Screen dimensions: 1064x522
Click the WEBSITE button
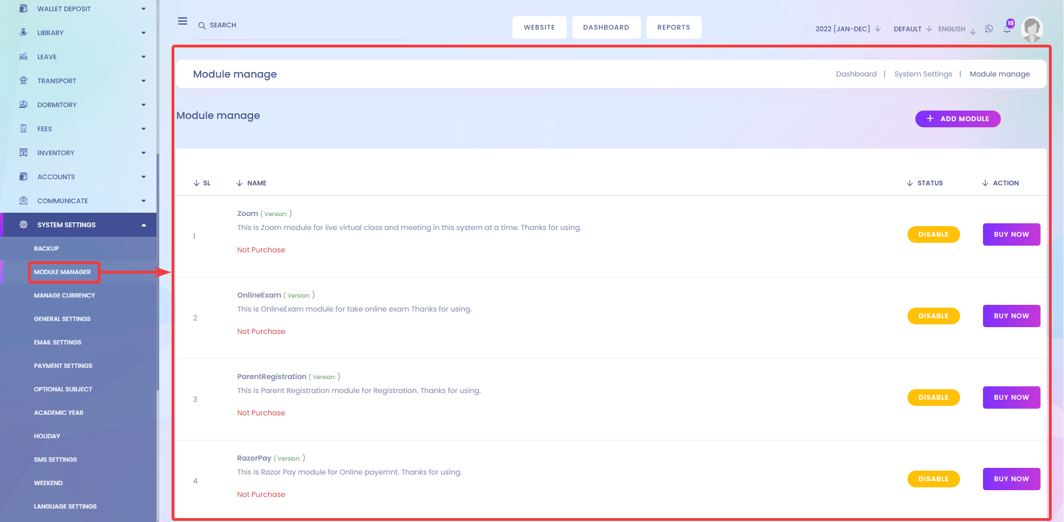coord(539,27)
